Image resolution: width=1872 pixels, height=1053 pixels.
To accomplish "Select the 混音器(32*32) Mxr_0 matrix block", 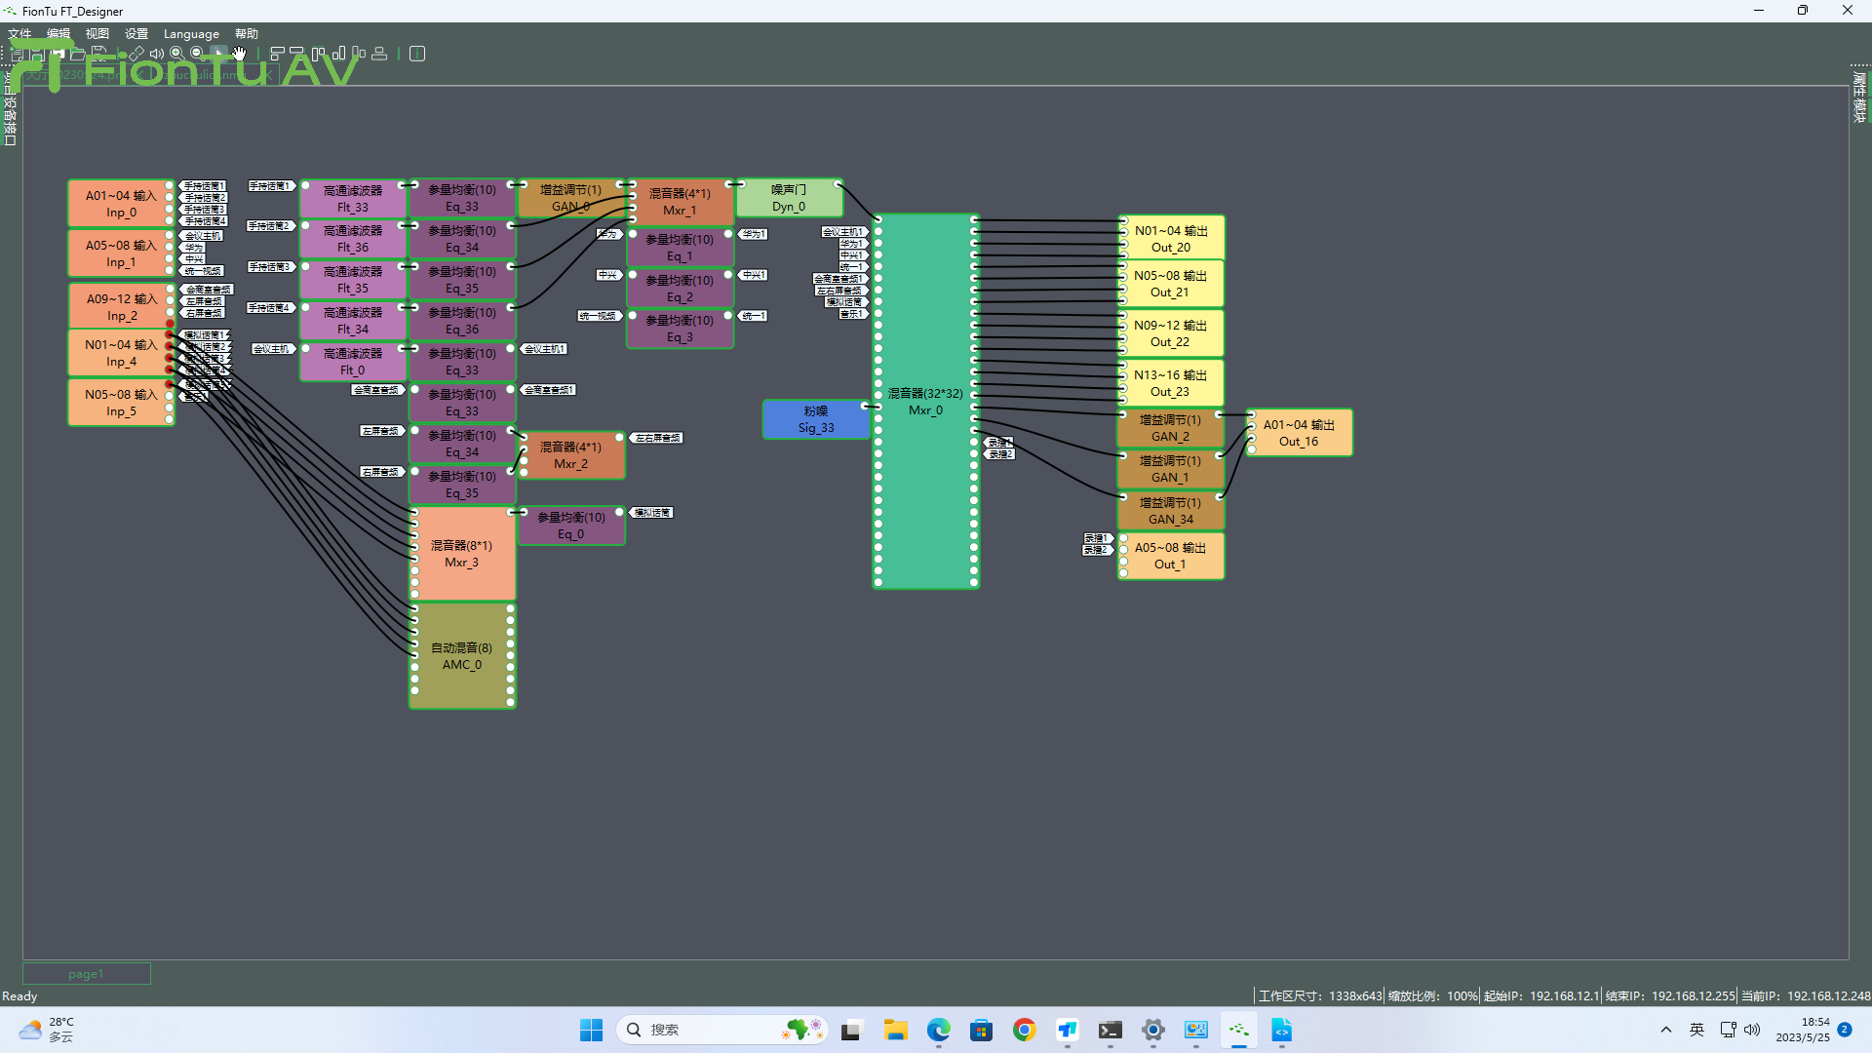I will click(x=925, y=402).
